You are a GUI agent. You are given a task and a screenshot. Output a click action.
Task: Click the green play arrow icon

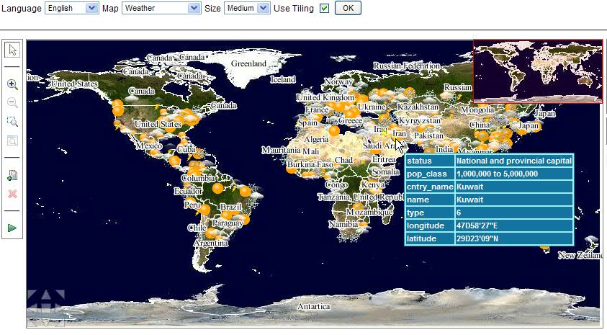[12, 228]
